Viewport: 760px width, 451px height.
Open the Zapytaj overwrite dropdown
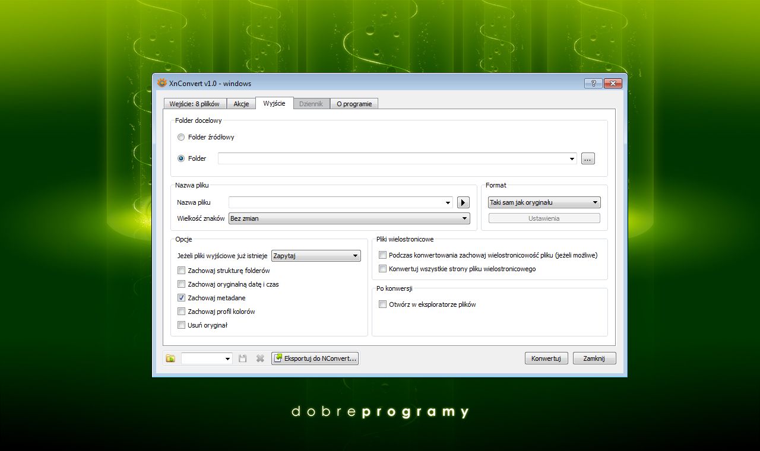tap(316, 256)
